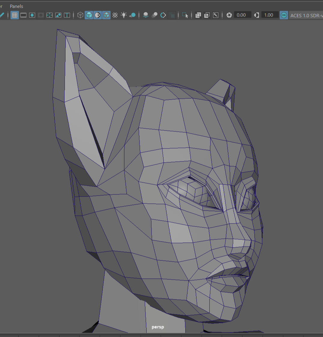Enable the Film Gate overlay
Image resolution: width=323 pixels, height=337 pixels.
23,15
